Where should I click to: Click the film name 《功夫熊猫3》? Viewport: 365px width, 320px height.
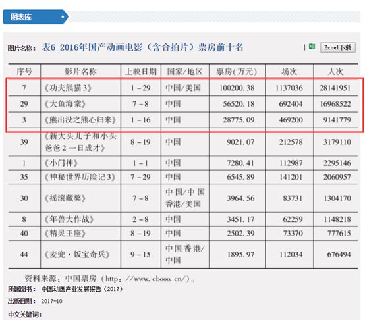coord(68,88)
